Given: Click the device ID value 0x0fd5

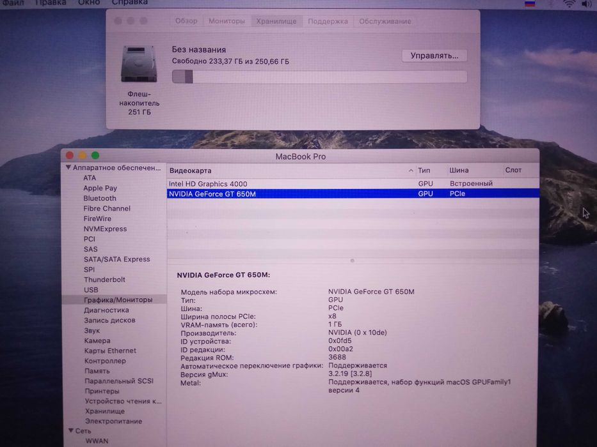Looking at the screenshot, I should [x=340, y=340].
